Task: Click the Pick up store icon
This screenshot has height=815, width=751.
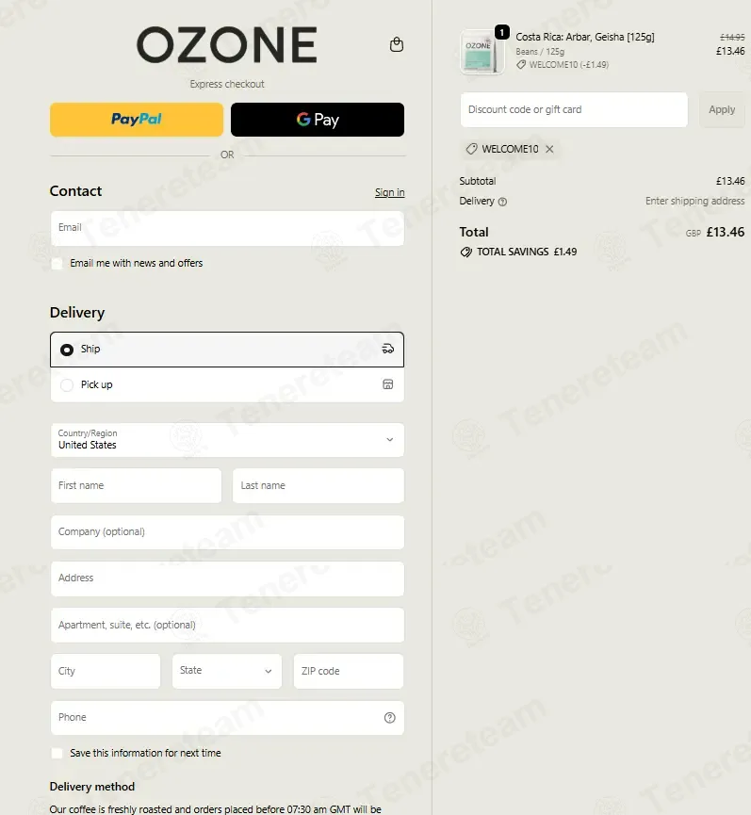Action: (387, 384)
